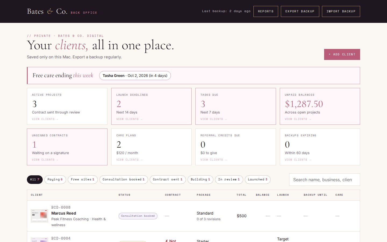View clients under Unpaid Balances card

tap(298, 119)
